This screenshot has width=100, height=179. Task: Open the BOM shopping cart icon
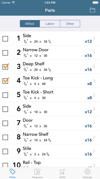click(62, 172)
